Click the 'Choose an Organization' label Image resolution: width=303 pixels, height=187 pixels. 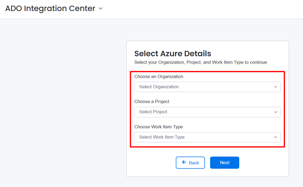[x=159, y=76]
